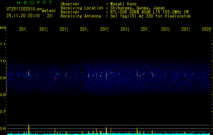
Task: Click the date stamp 25.11.20 20:10
Action: tap(23, 16)
